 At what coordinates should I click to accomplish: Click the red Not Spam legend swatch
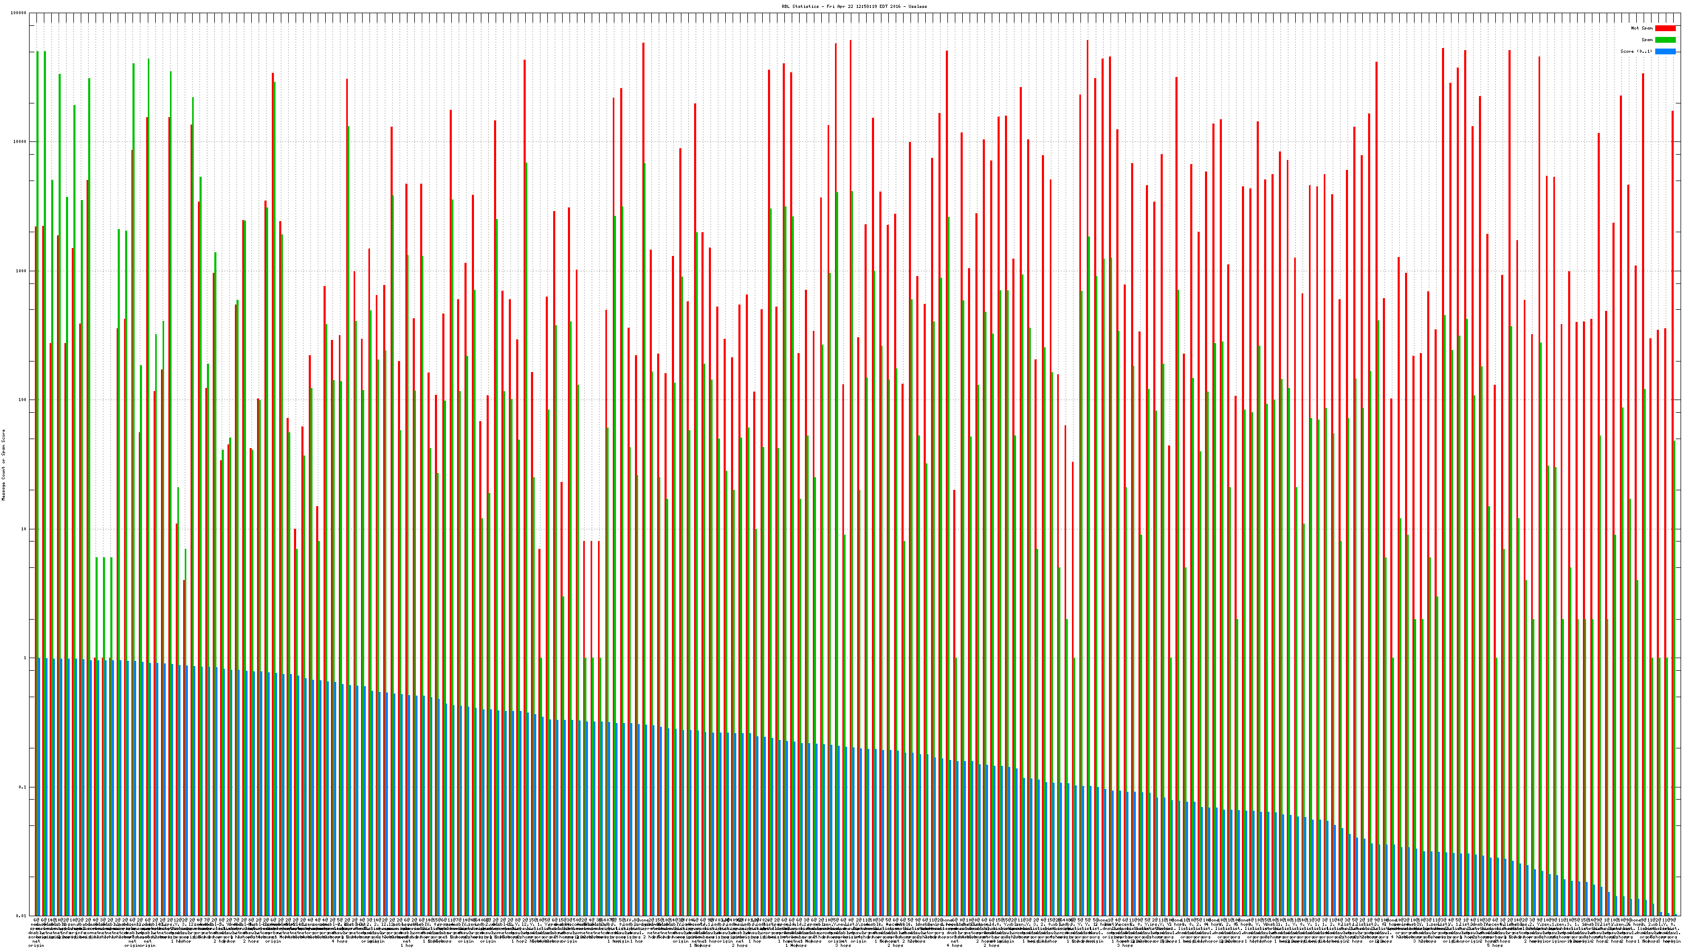coord(1665,28)
